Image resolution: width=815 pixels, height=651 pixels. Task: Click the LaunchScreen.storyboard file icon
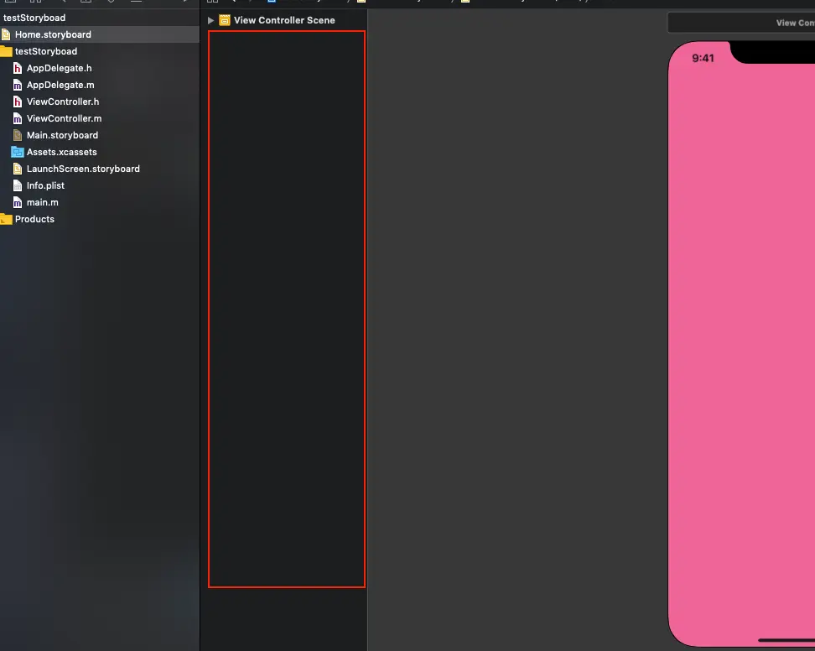17,169
